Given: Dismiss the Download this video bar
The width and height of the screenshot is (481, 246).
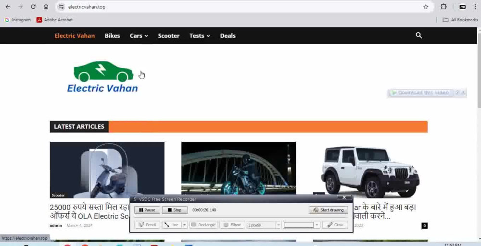Looking at the screenshot, I should 463,93.
